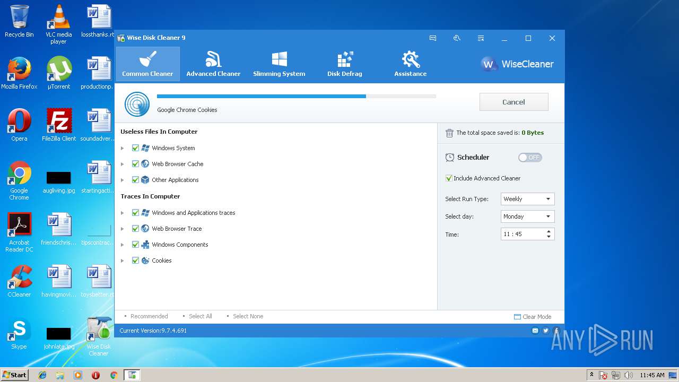Cancel the running scan
The height and width of the screenshot is (382, 679).
pos(513,102)
